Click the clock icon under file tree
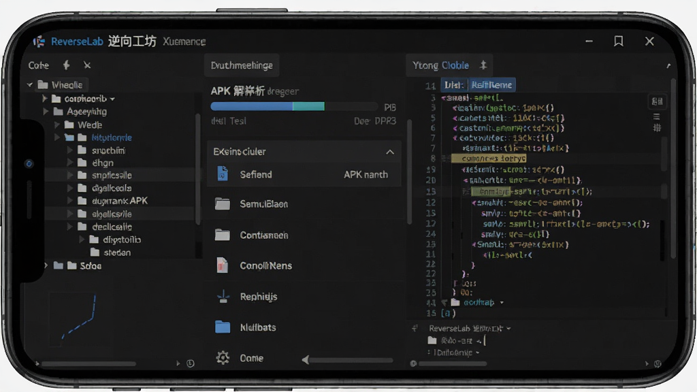This screenshot has width=697, height=392. pyautogui.click(x=191, y=363)
